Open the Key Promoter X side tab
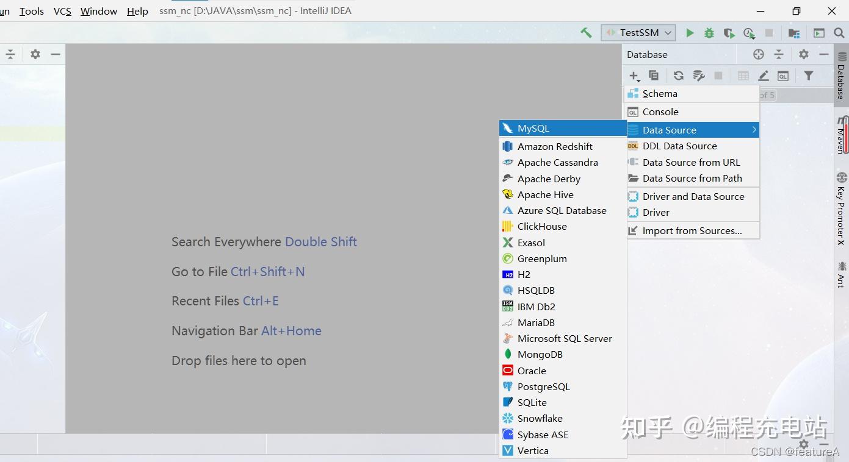This screenshot has width=849, height=462. click(x=842, y=209)
